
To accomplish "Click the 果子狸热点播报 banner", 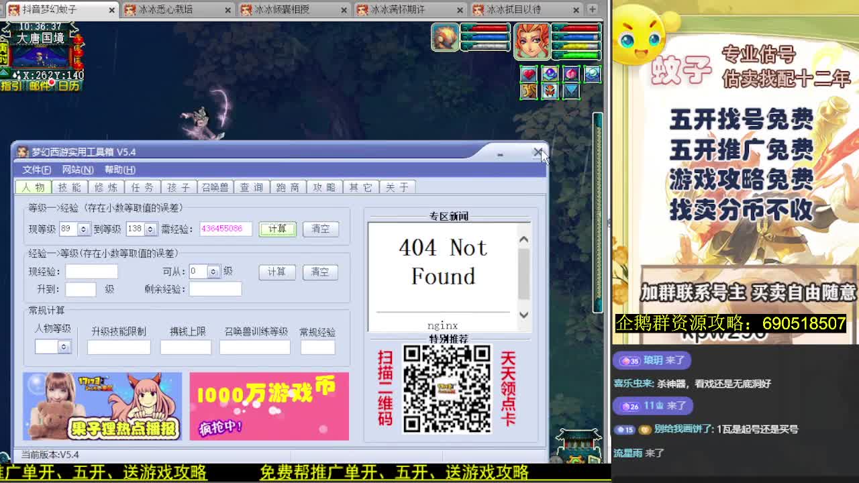I will [x=102, y=407].
